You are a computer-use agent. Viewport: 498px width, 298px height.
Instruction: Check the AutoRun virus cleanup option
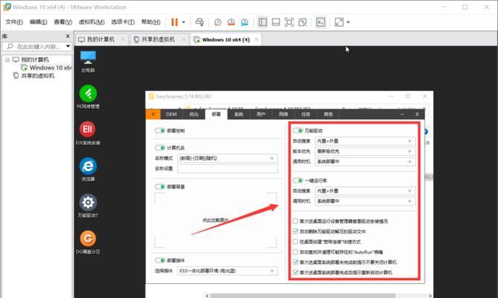coord(295,252)
